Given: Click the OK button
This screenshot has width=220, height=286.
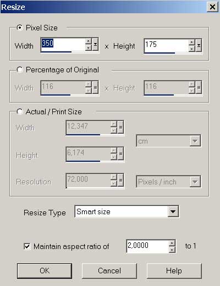Looking at the screenshot, I should click(45, 271).
